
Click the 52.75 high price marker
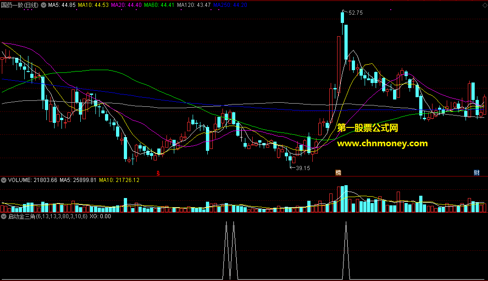[x=355, y=13]
